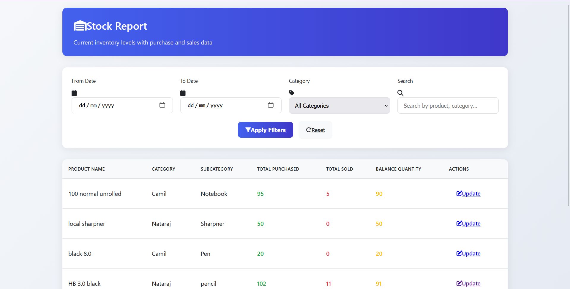Image resolution: width=570 pixels, height=289 pixels.
Task: Click the calendar icon under To Date
Action: click(183, 93)
